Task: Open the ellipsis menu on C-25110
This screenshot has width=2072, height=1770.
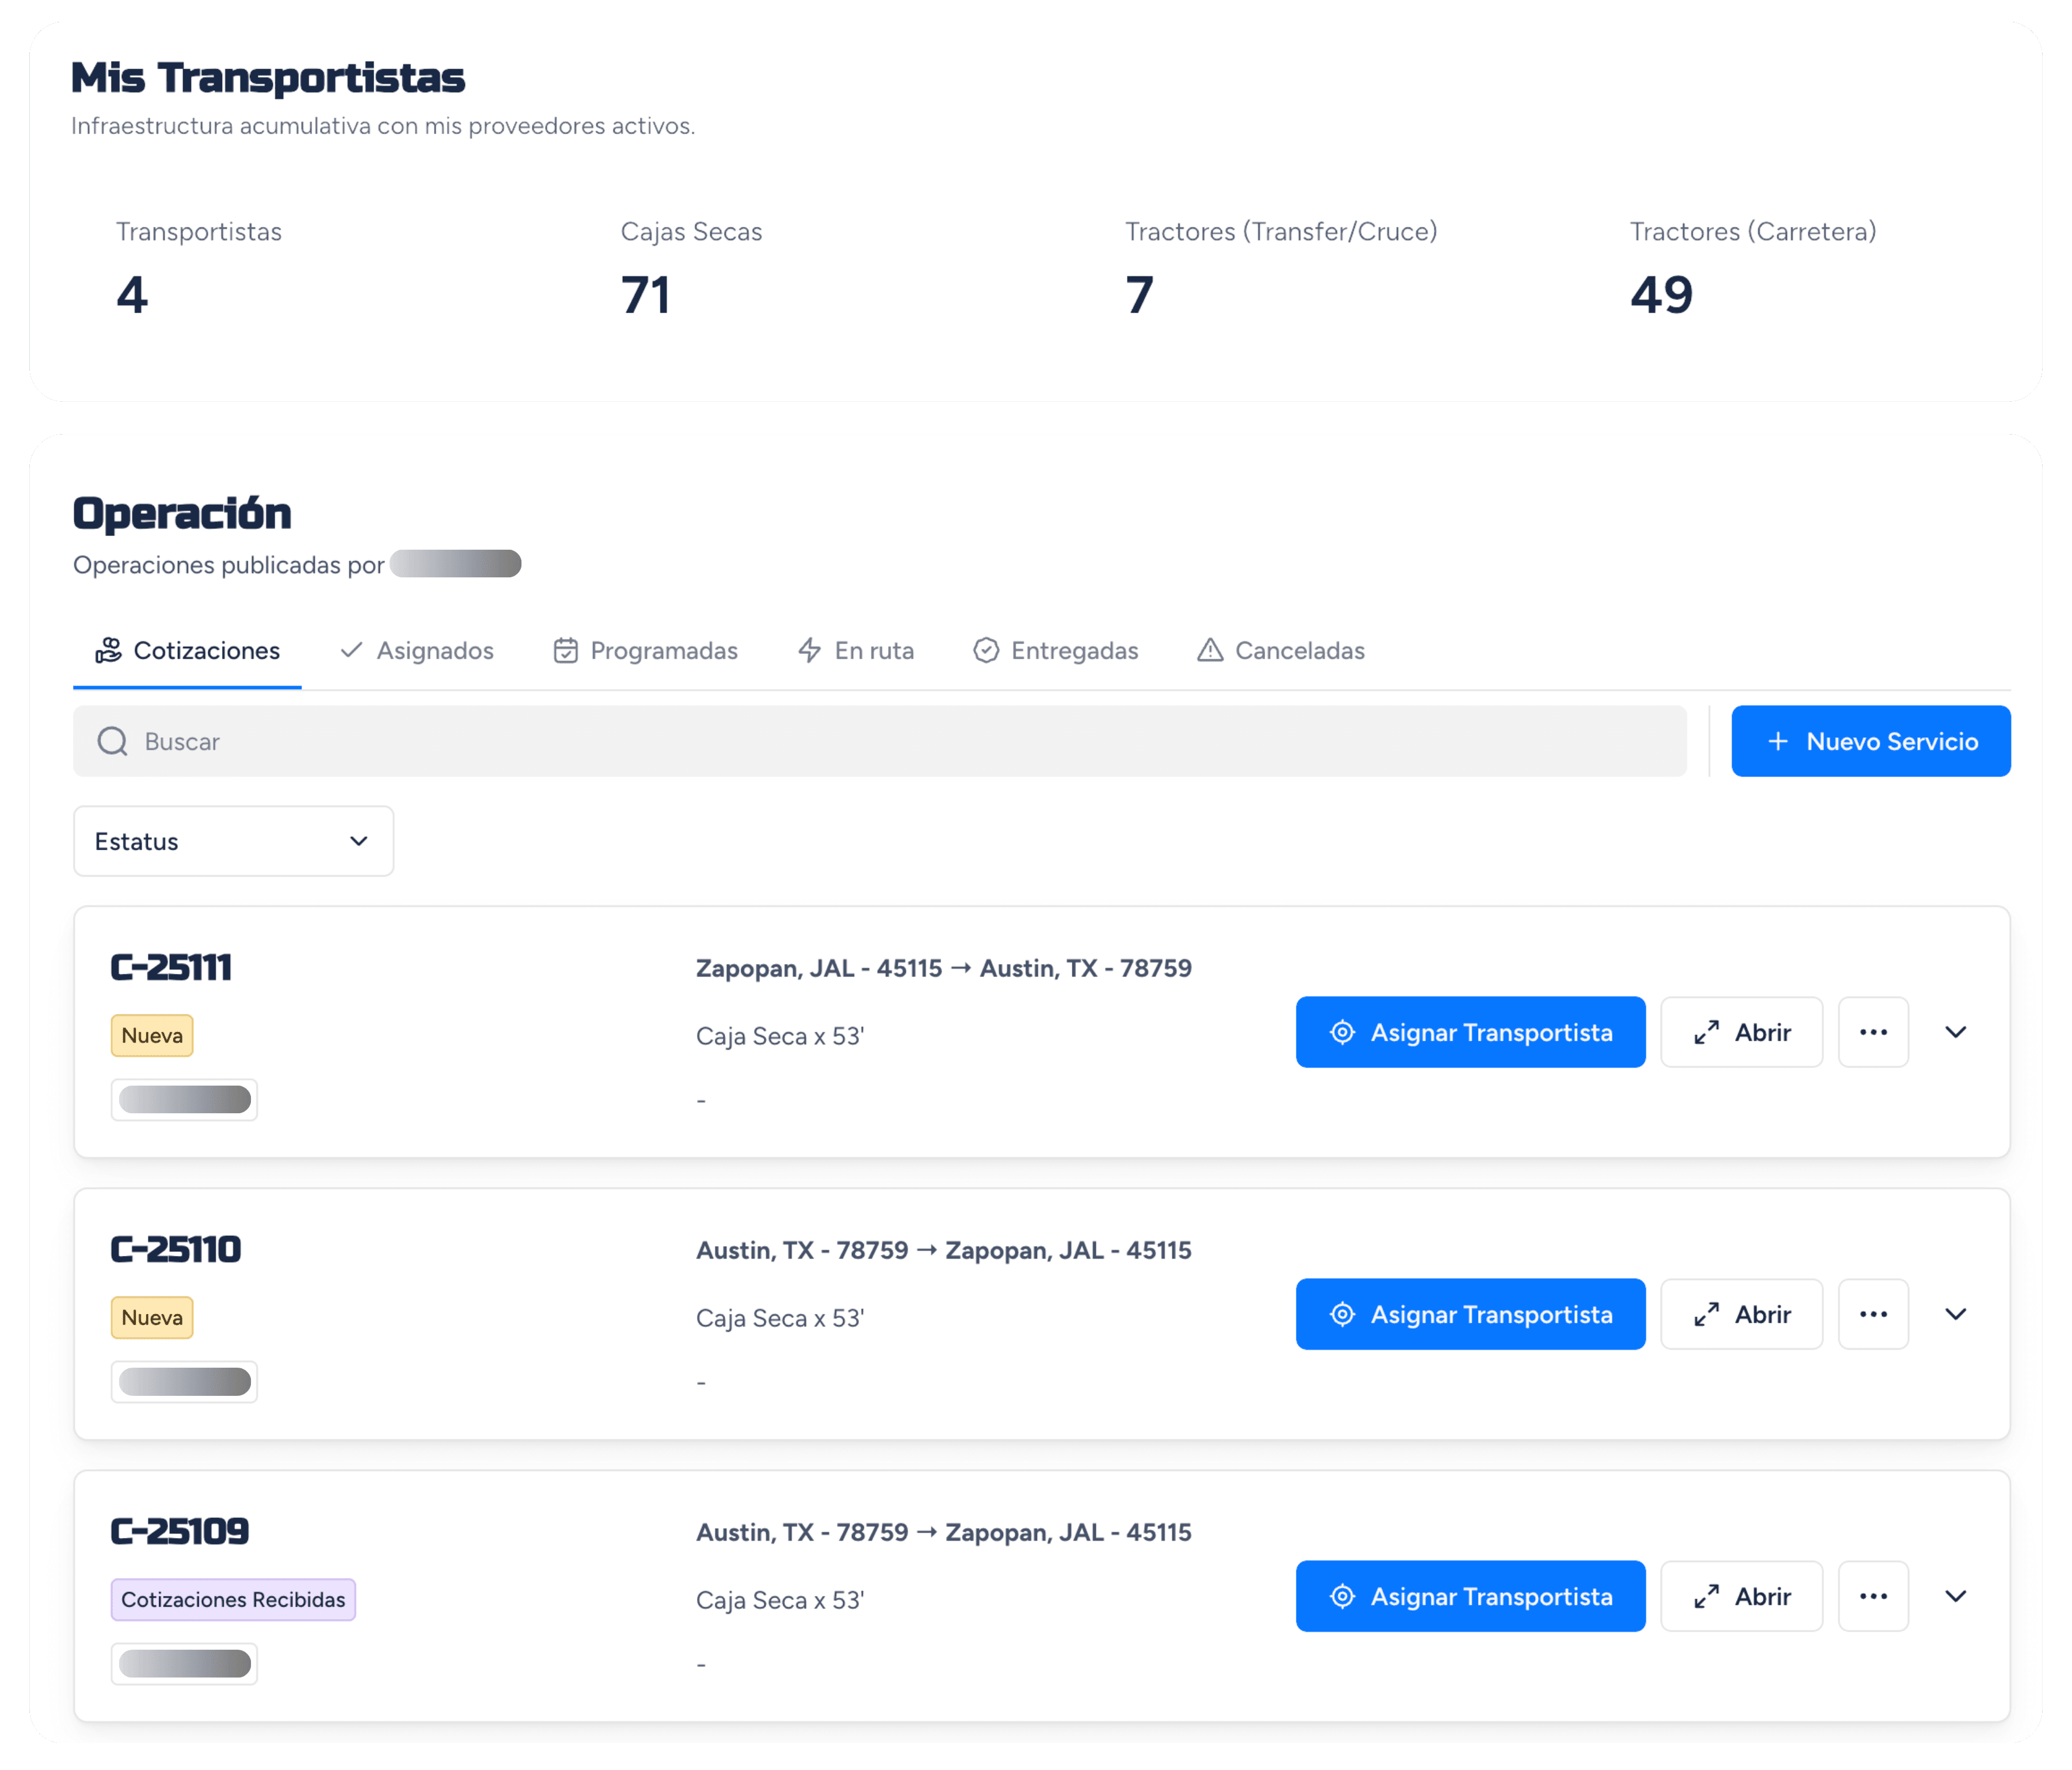Action: click(1873, 1314)
